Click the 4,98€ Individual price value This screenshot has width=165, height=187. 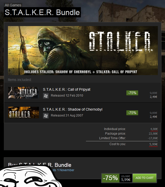click(154, 129)
